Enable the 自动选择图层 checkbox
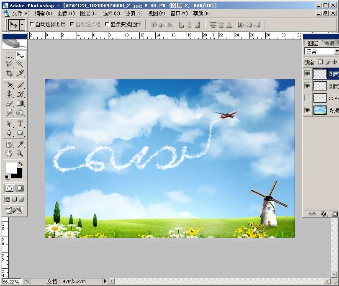 point(32,25)
